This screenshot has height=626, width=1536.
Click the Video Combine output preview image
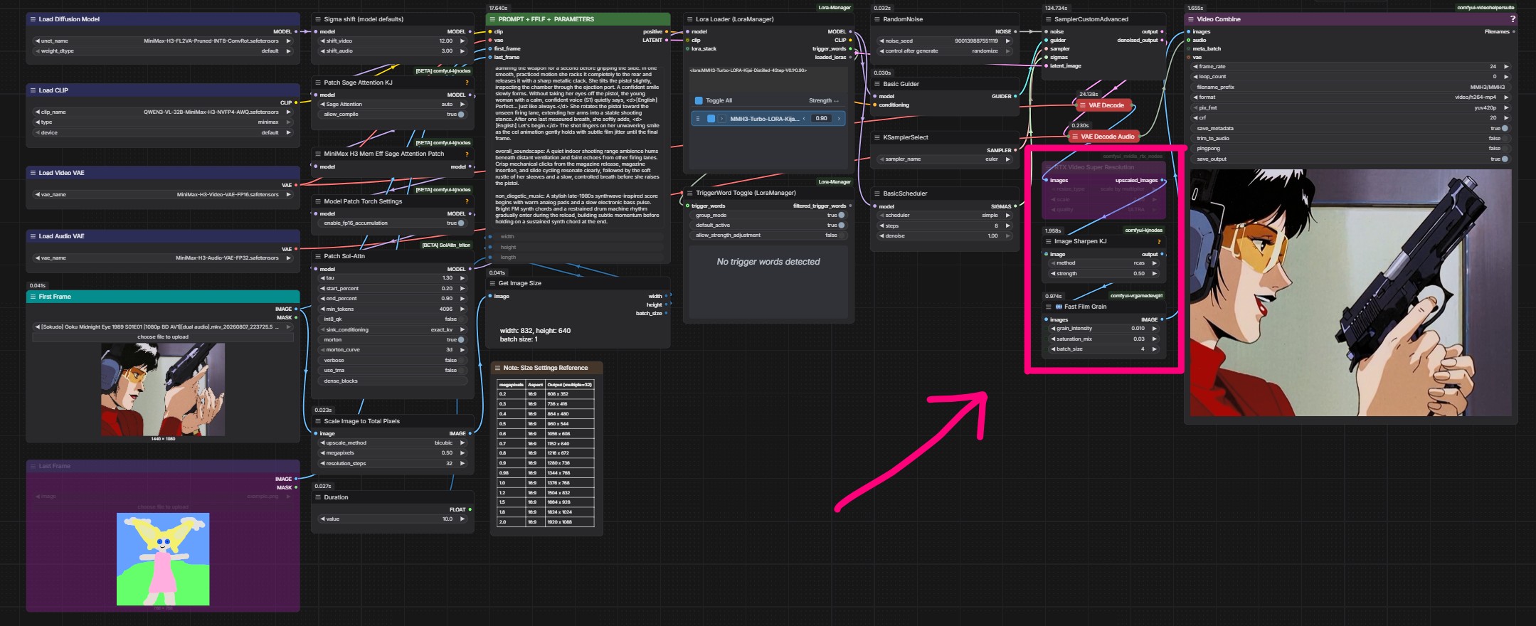pyautogui.click(x=1350, y=292)
